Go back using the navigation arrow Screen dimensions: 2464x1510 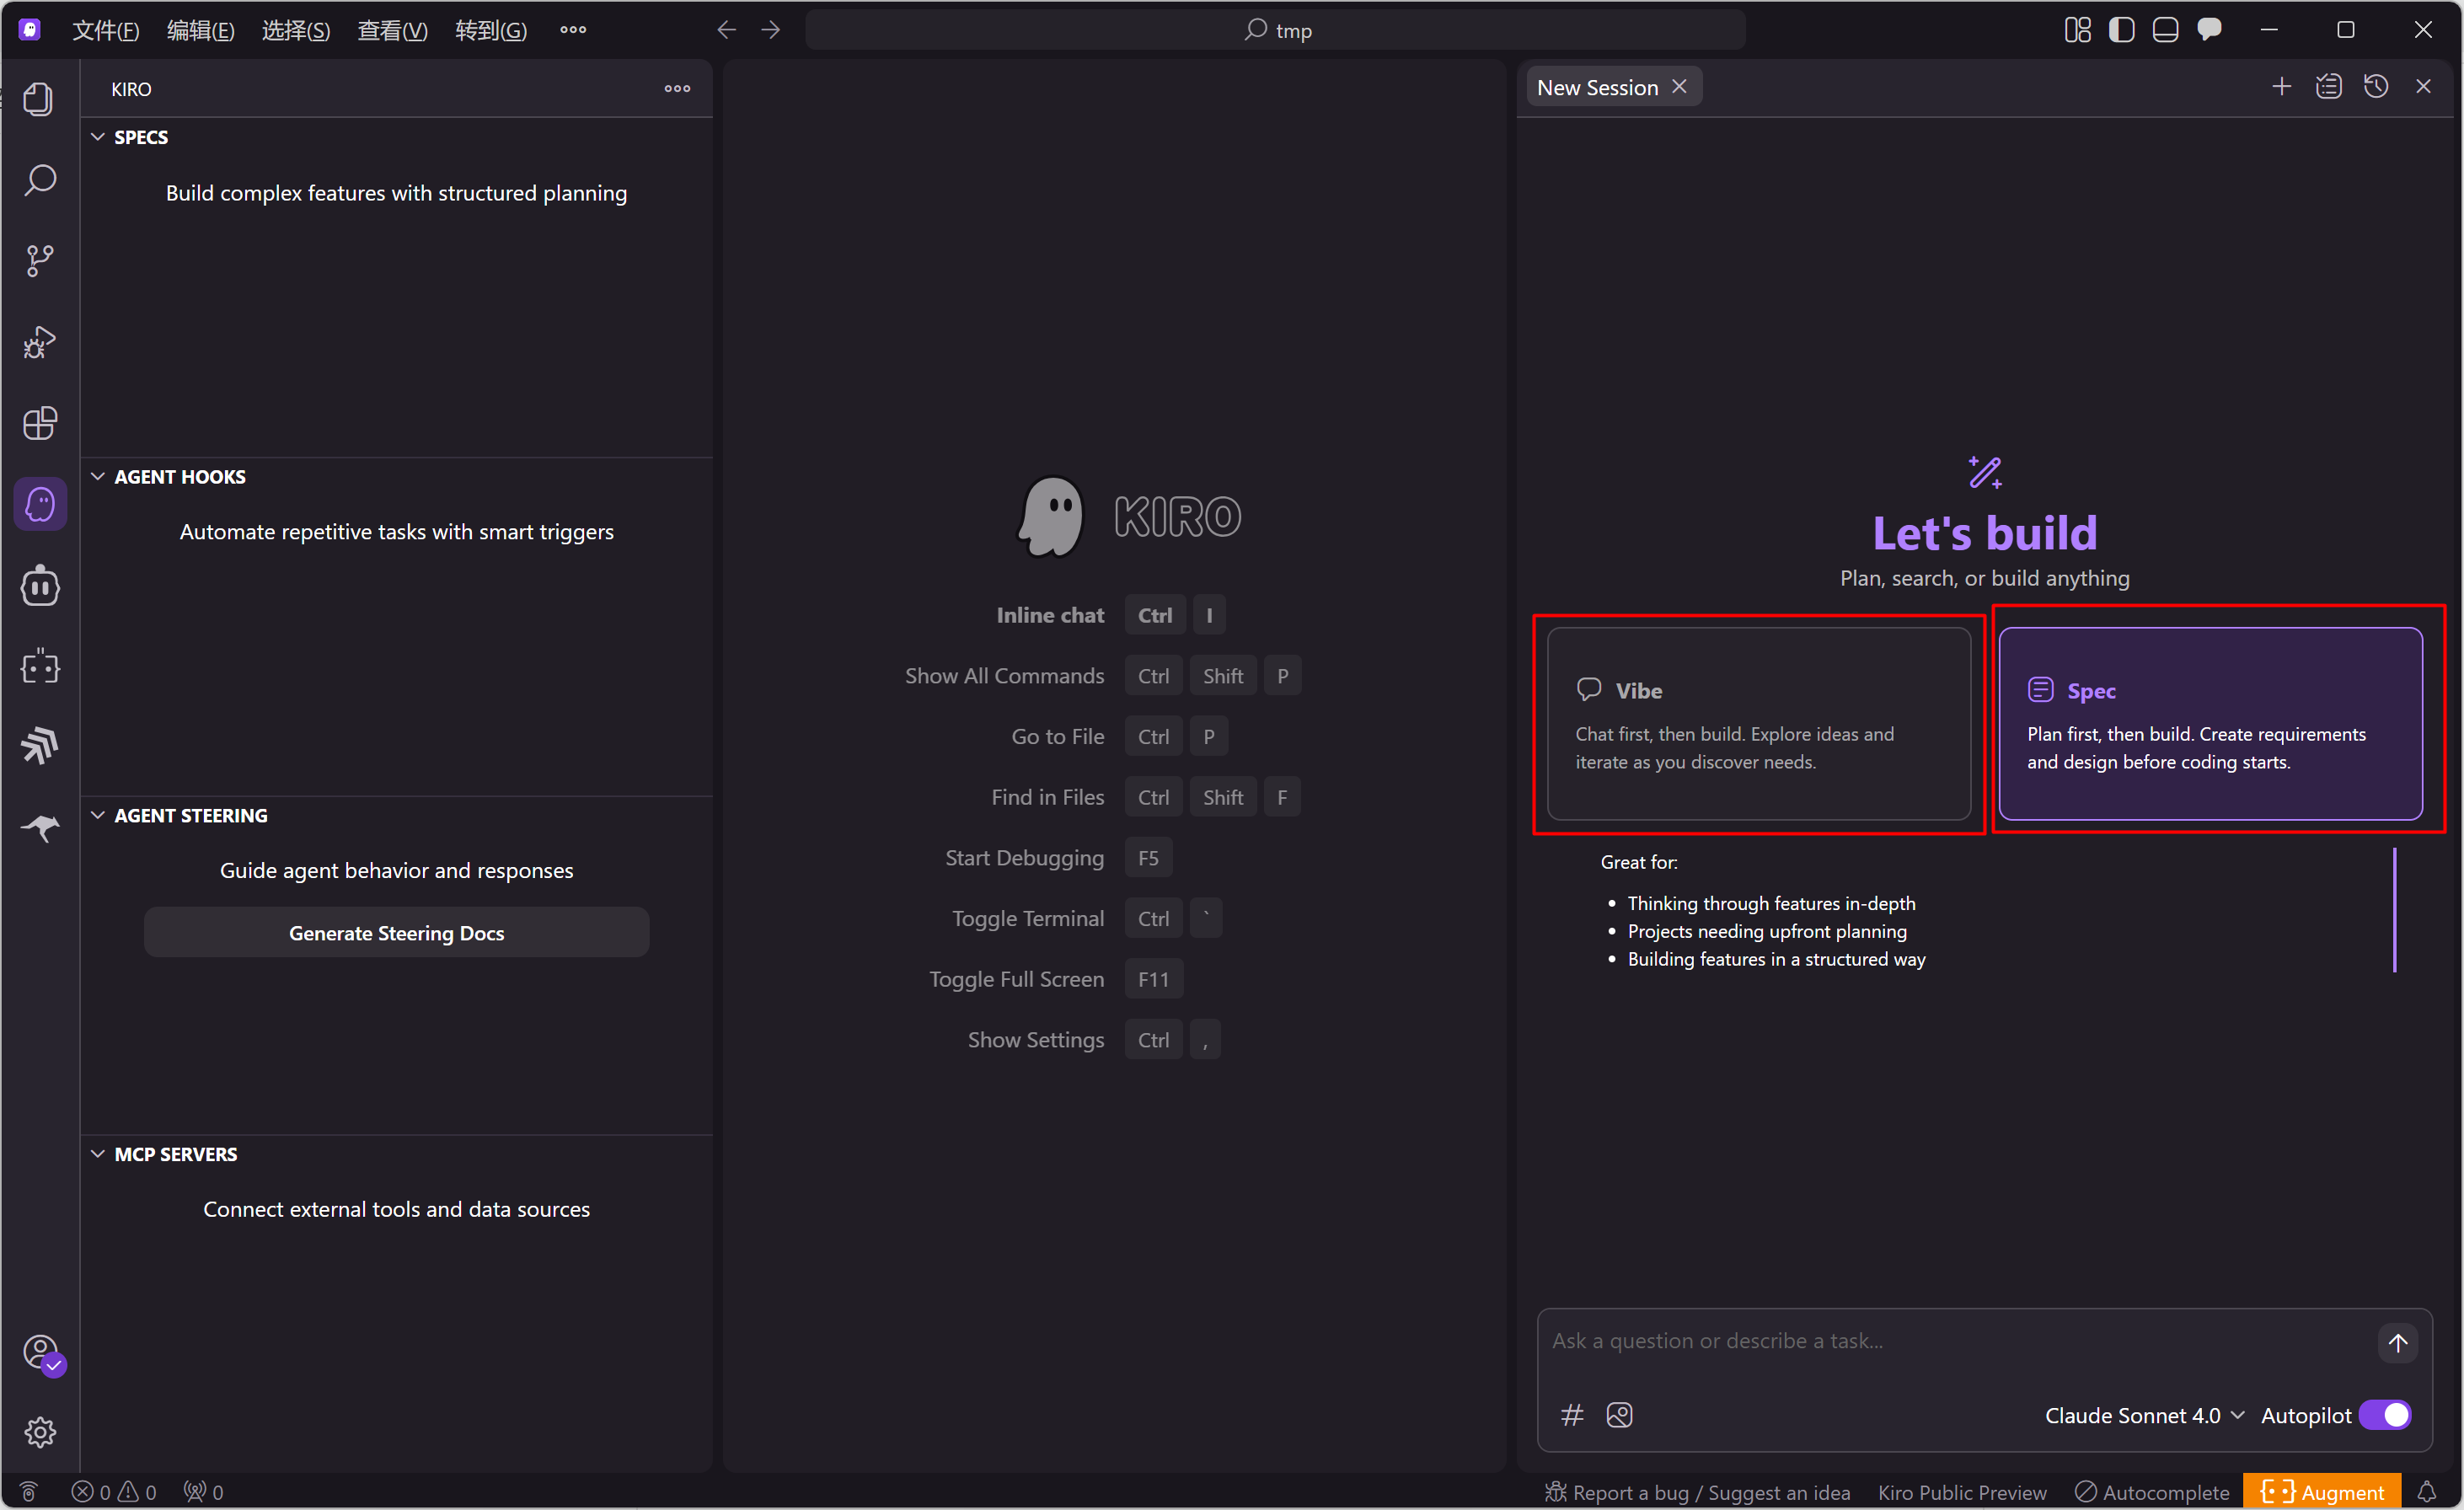pos(726,30)
